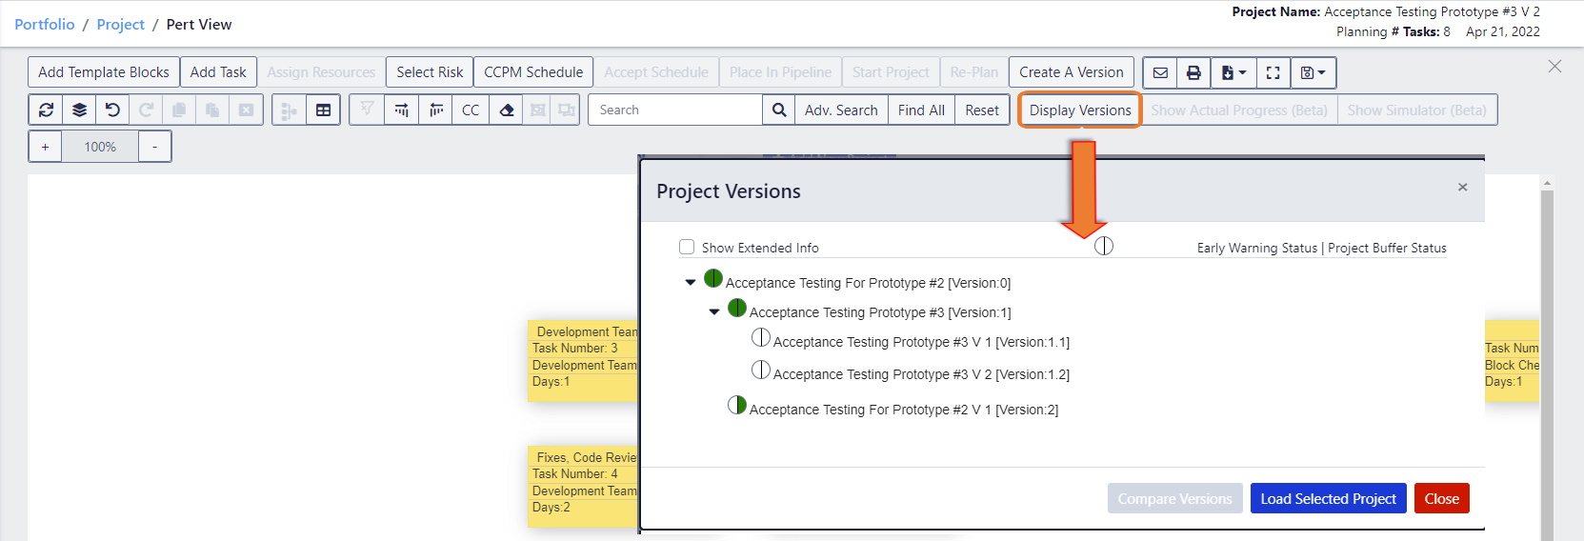
Task: Toggle the CC button in toolbar
Action: [x=471, y=110]
